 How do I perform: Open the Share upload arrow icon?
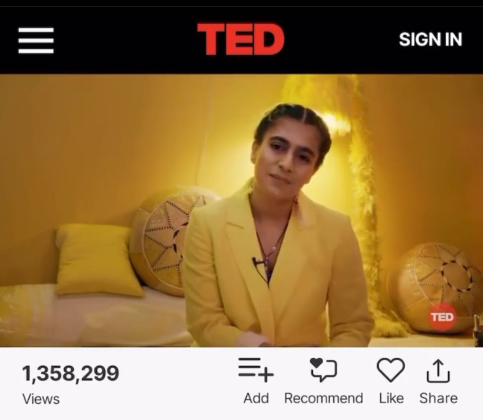438,371
